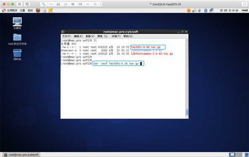Click the Bluetooth icon in the panel

(x=206, y=10)
